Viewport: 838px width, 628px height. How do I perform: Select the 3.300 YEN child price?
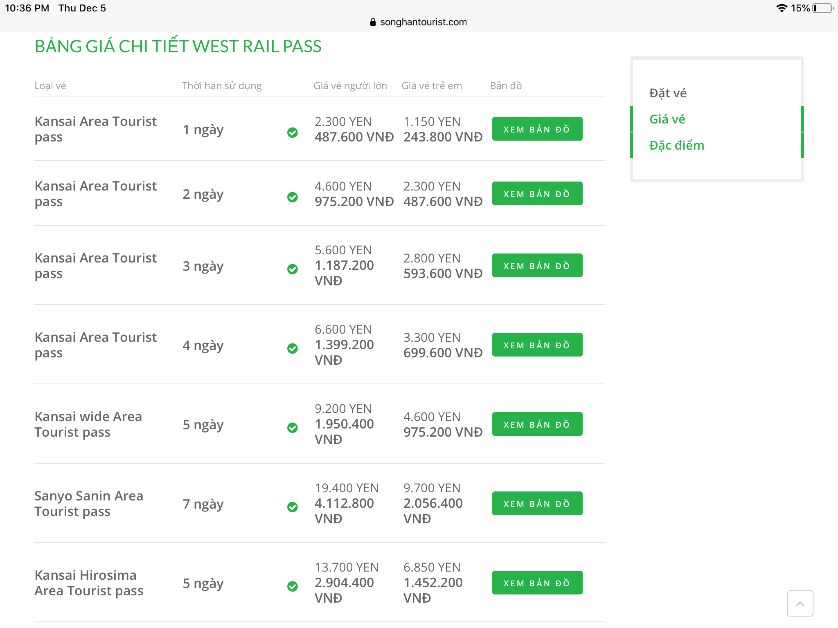pyautogui.click(x=432, y=337)
